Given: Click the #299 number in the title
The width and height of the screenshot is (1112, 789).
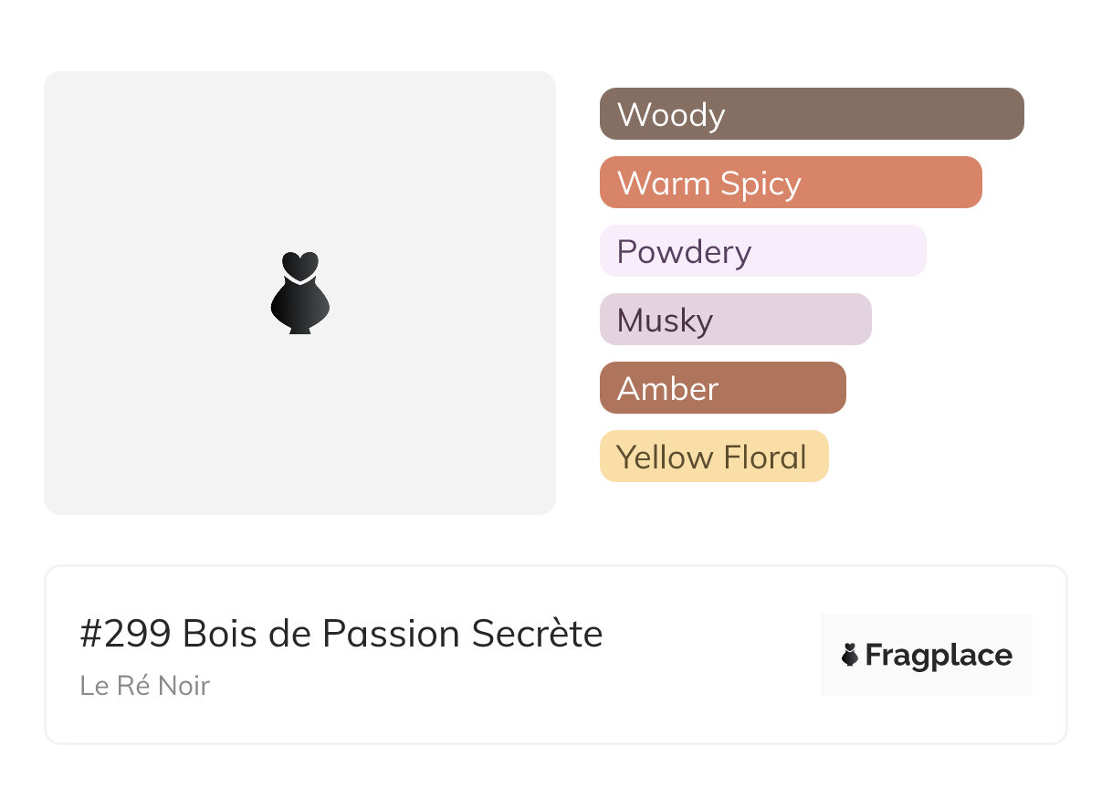Looking at the screenshot, I should [x=126, y=634].
